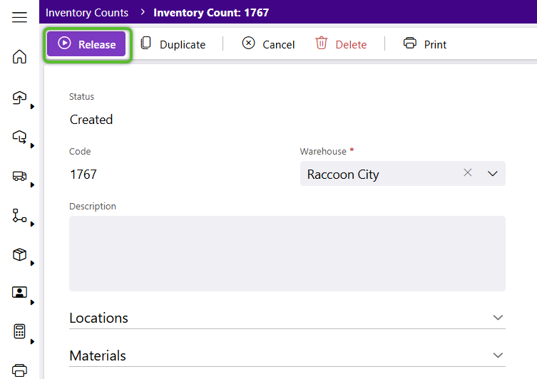Open the package box sidebar section
The image size is (537, 379).
coord(19,255)
